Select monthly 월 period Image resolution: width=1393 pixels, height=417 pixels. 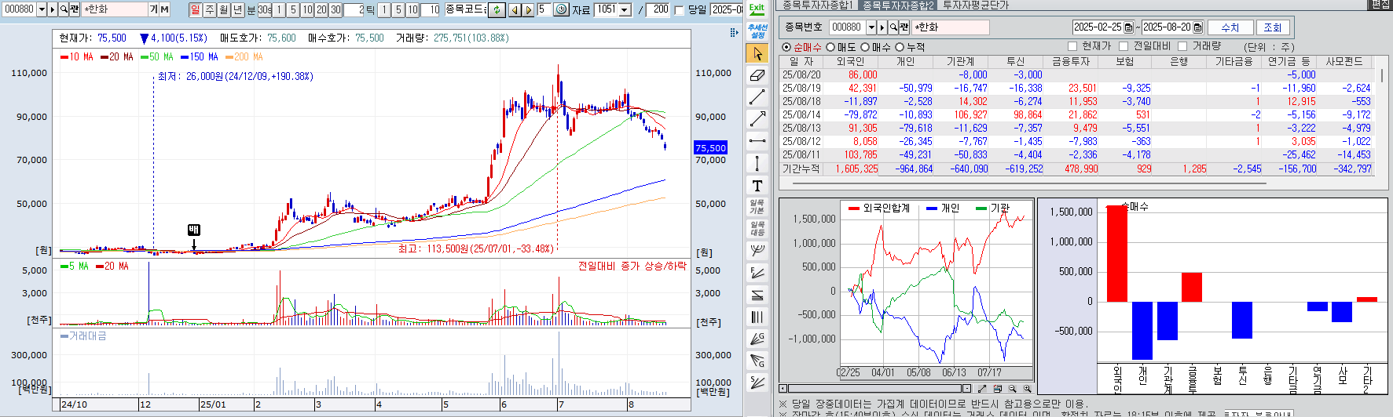(x=224, y=9)
